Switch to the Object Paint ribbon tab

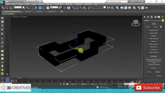(x=52, y=11)
